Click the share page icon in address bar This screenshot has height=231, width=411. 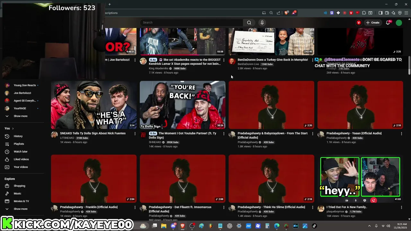pos(278,13)
